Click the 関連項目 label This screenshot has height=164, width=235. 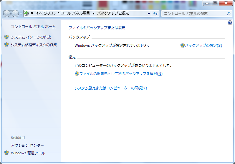[18, 138]
